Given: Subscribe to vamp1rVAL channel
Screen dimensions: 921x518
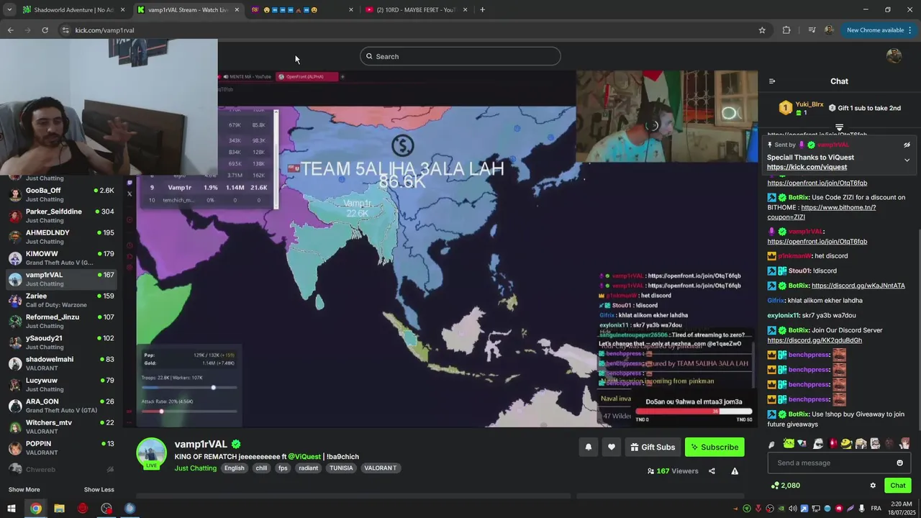Looking at the screenshot, I should click(x=714, y=447).
